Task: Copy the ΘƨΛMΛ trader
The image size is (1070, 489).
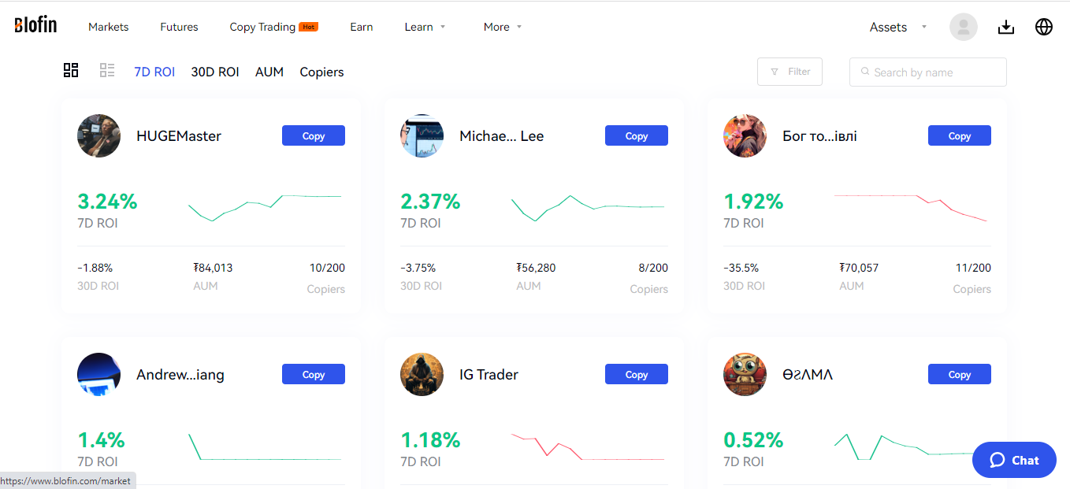Action: coord(960,374)
